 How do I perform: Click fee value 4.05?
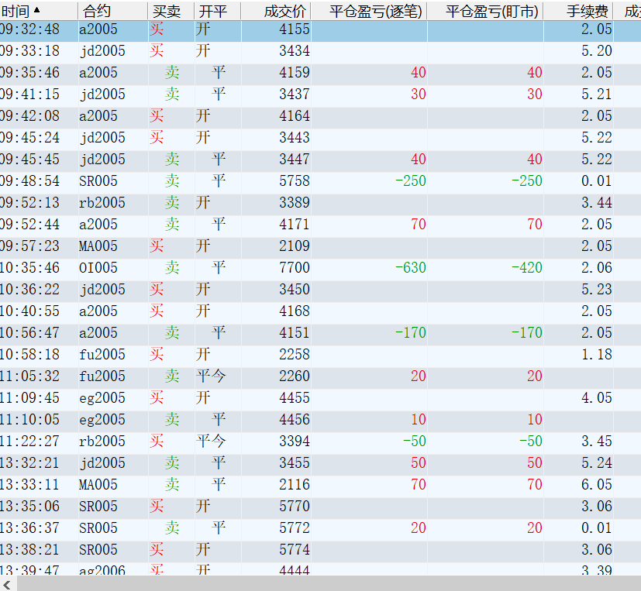[x=597, y=397]
